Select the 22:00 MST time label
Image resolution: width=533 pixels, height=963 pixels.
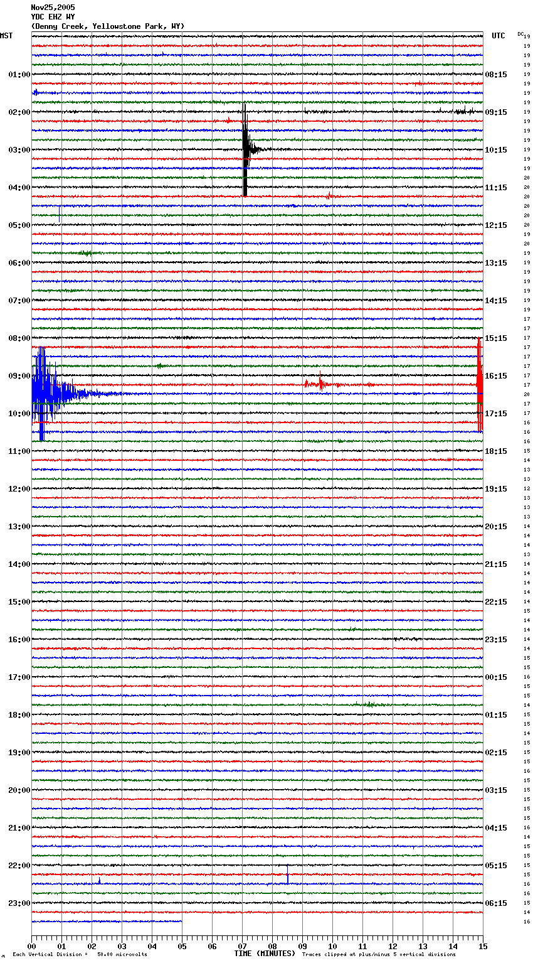coord(19,866)
